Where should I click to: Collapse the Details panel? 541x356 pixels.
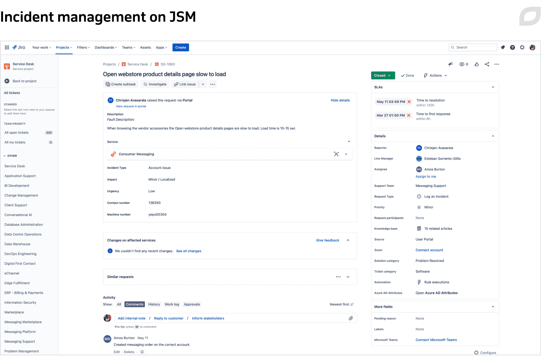coord(493,136)
